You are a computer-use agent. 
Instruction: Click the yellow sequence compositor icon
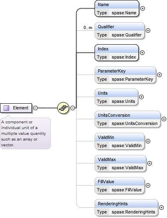(x=63, y=108)
